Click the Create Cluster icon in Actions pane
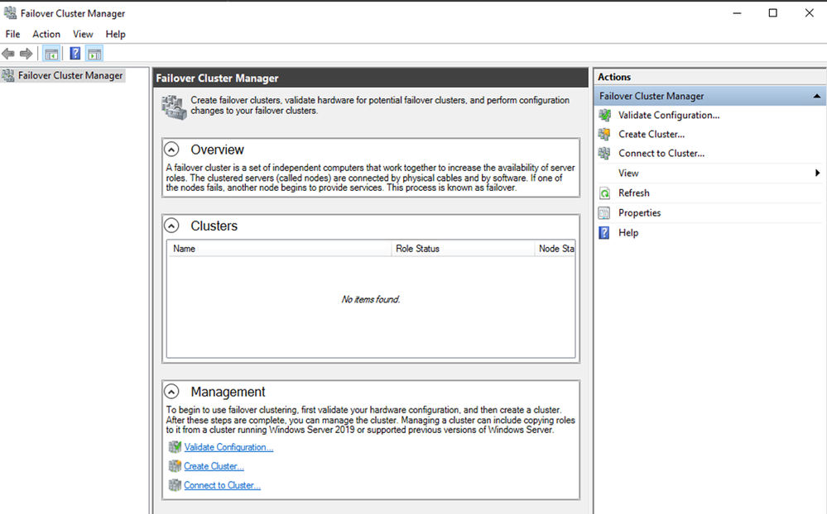The width and height of the screenshot is (827, 514). point(605,134)
